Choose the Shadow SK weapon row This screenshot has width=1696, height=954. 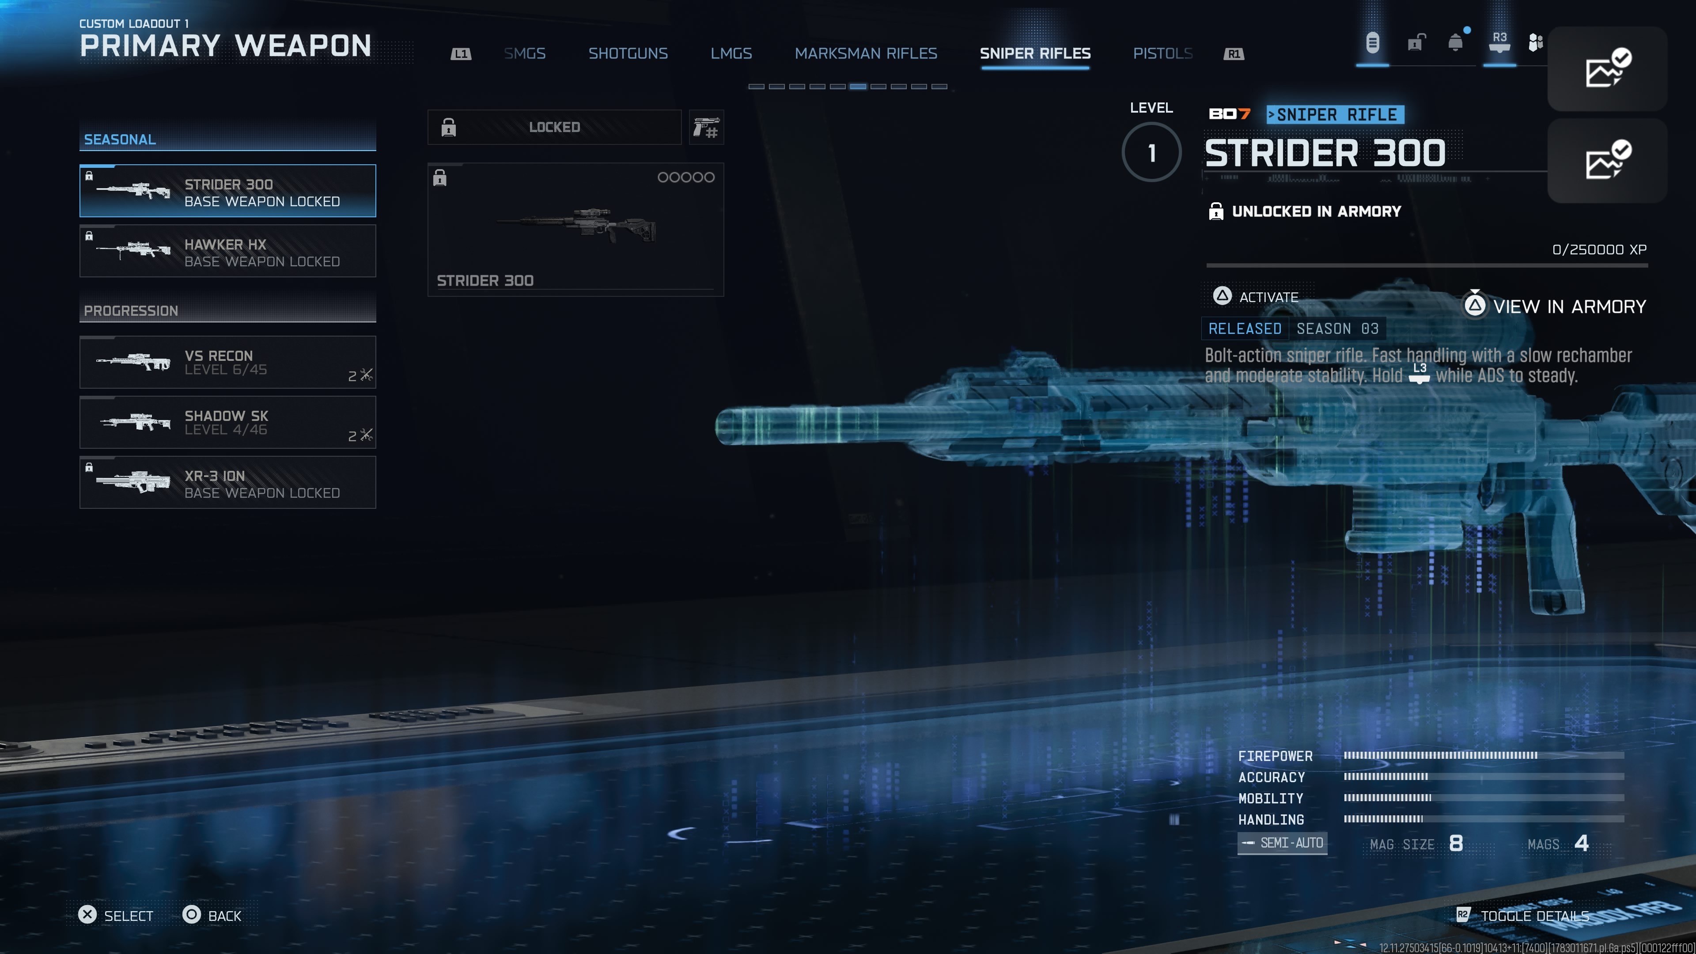click(228, 422)
